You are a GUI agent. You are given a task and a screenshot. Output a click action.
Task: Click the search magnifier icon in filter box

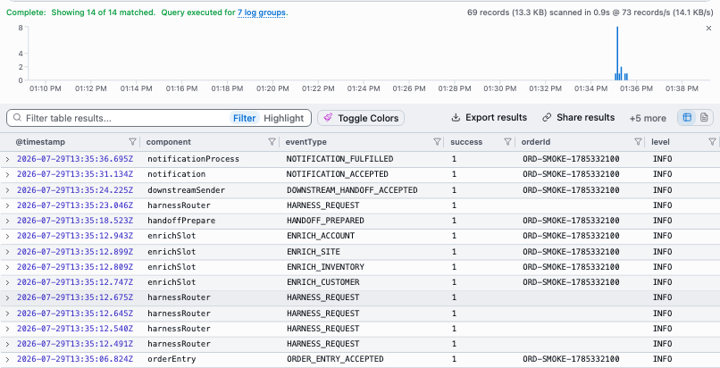[x=18, y=118]
